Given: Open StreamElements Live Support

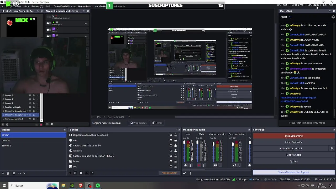Looking at the screenshot, I should tap(294, 172).
